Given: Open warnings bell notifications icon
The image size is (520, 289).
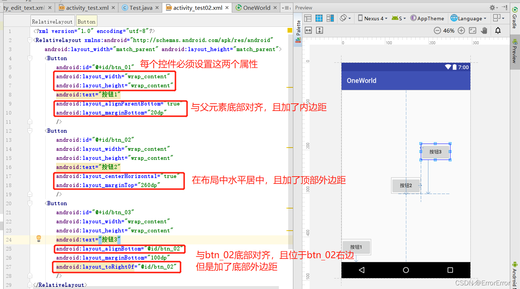Looking at the screenshot, I should [x=498, y=31].
